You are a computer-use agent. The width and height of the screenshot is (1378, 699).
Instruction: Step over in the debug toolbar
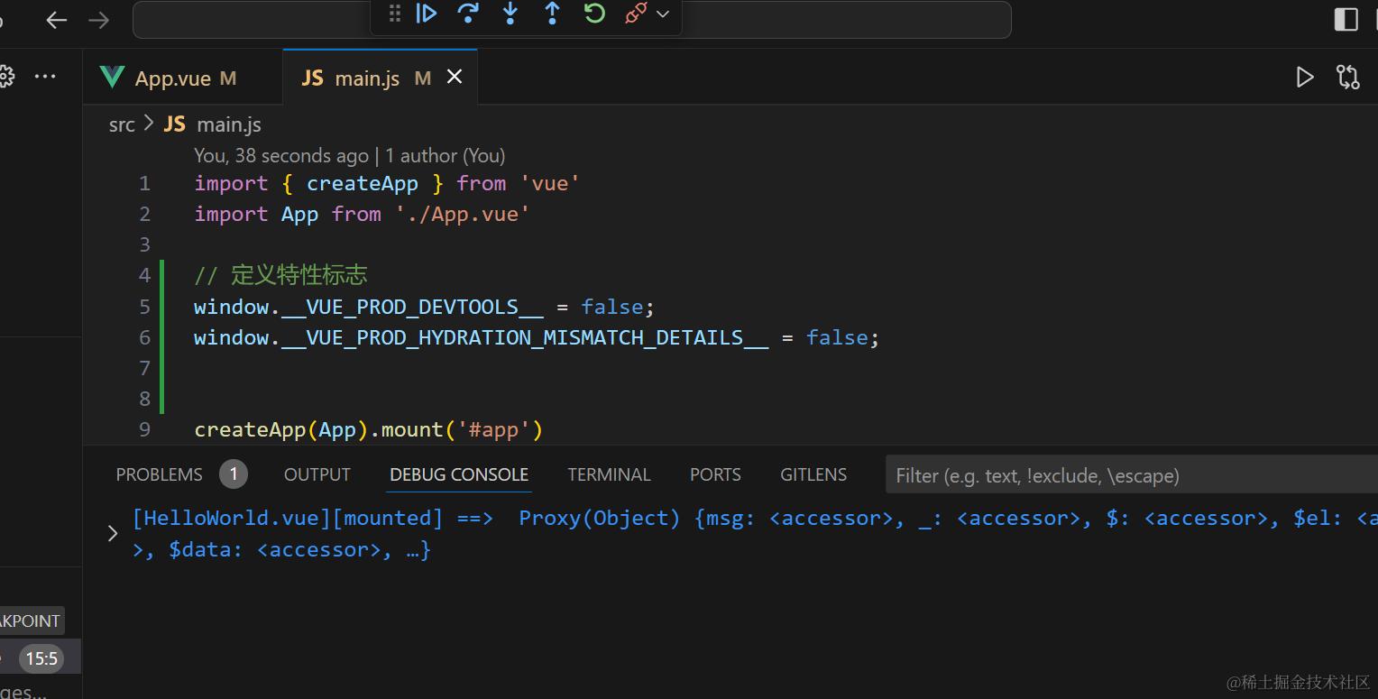[x=468, y=14]
